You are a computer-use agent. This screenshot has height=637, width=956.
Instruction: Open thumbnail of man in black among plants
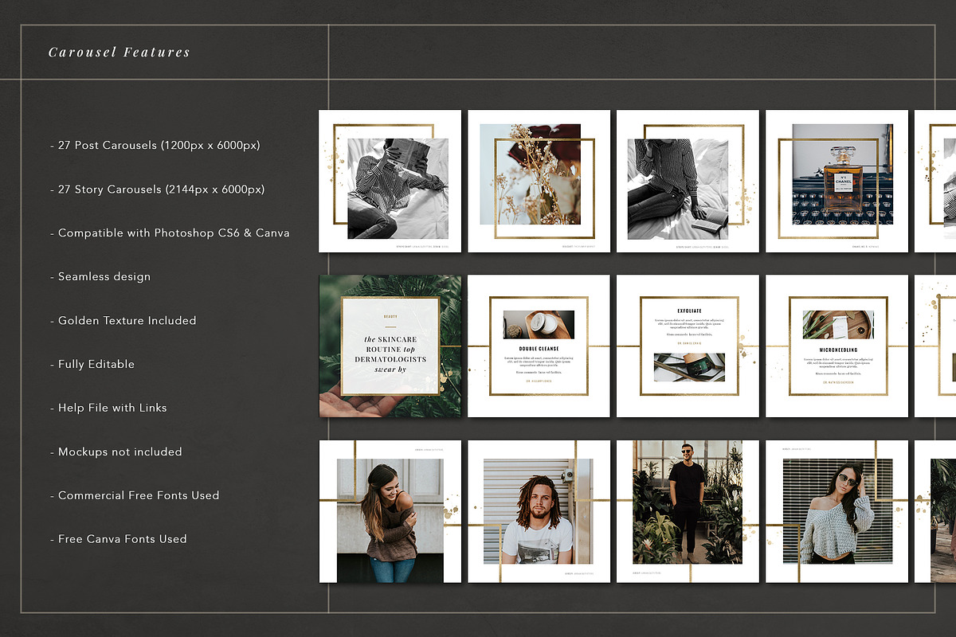688,511
